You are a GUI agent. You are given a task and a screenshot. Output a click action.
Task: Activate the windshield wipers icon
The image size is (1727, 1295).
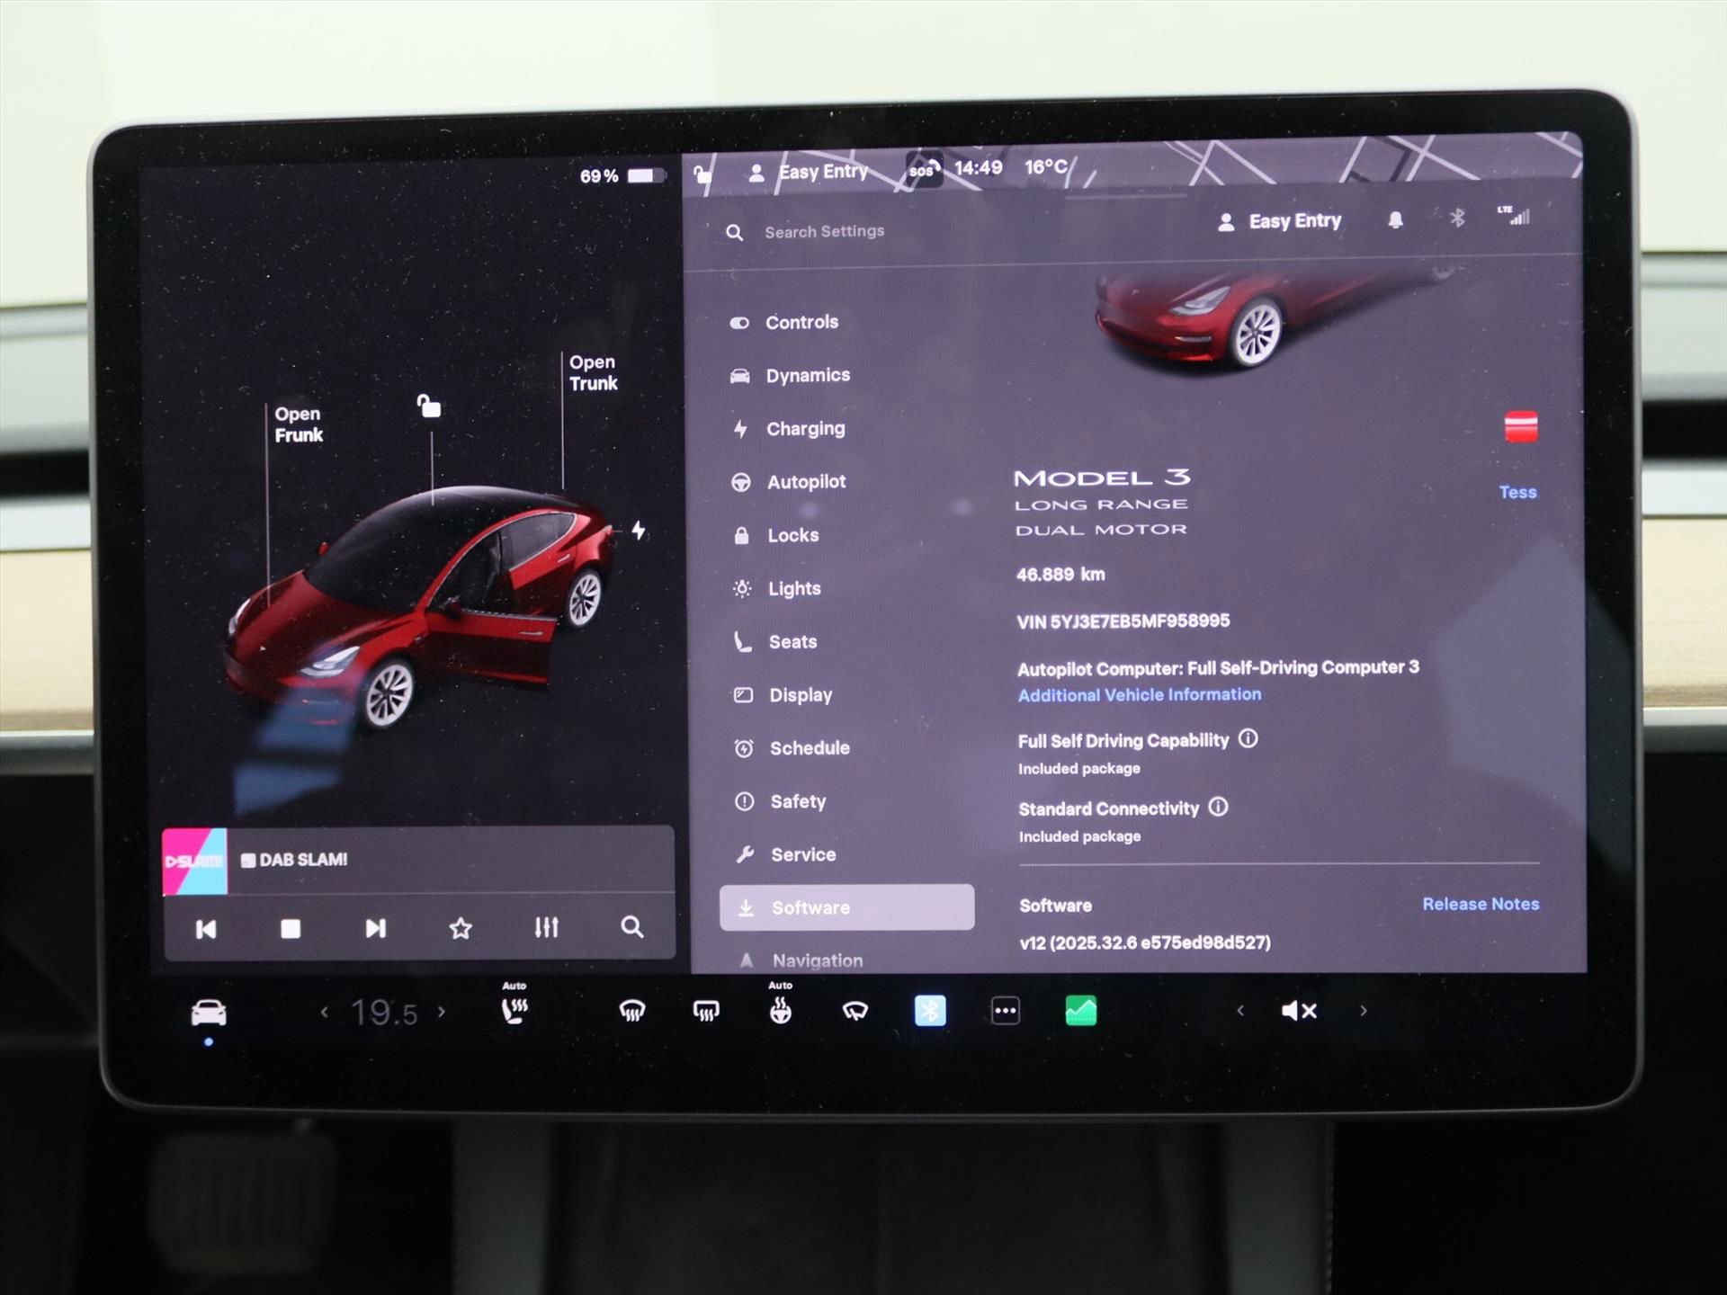(x=855, y=1012)
